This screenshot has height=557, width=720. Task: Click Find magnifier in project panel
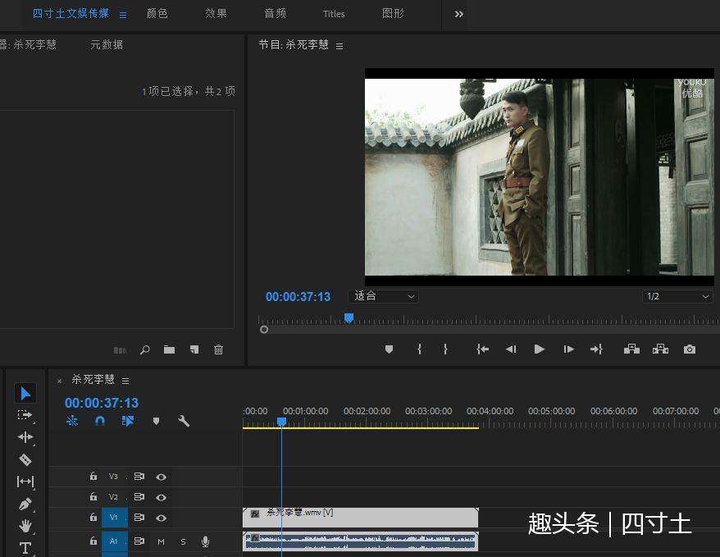(144, 350)
